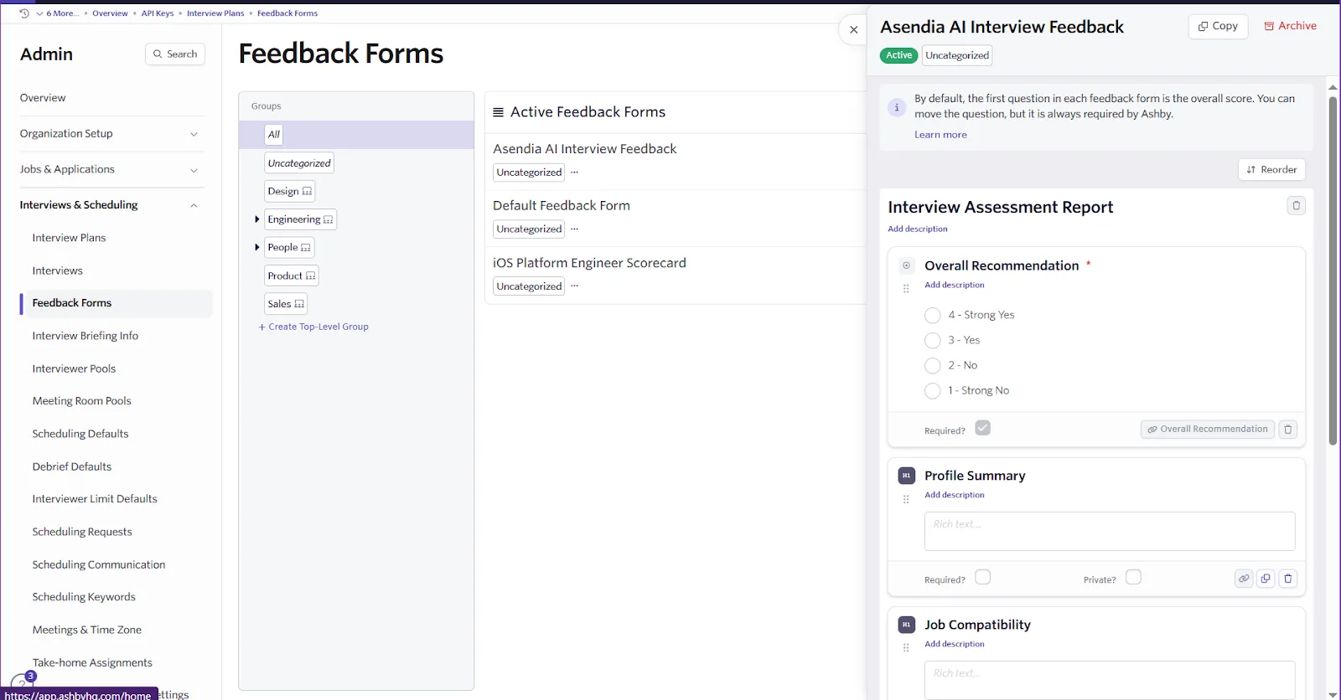Select the '1 - Strong No' radio option
Viewport: 1341px width, 700px height.
pyautogui.click(x=932, y=391)
